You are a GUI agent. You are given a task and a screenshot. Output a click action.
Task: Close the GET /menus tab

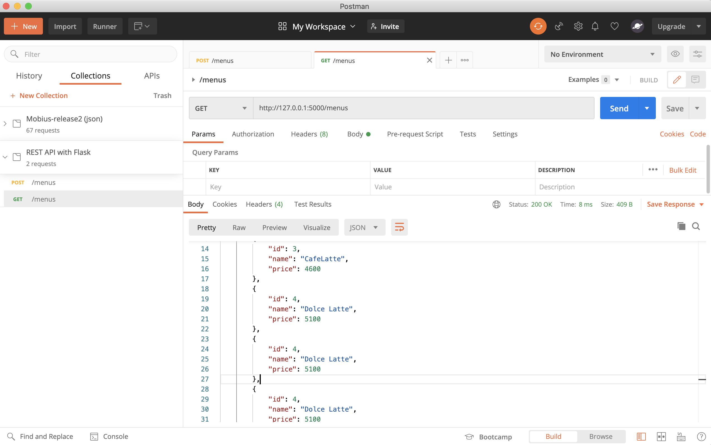[x=429, y=60]
